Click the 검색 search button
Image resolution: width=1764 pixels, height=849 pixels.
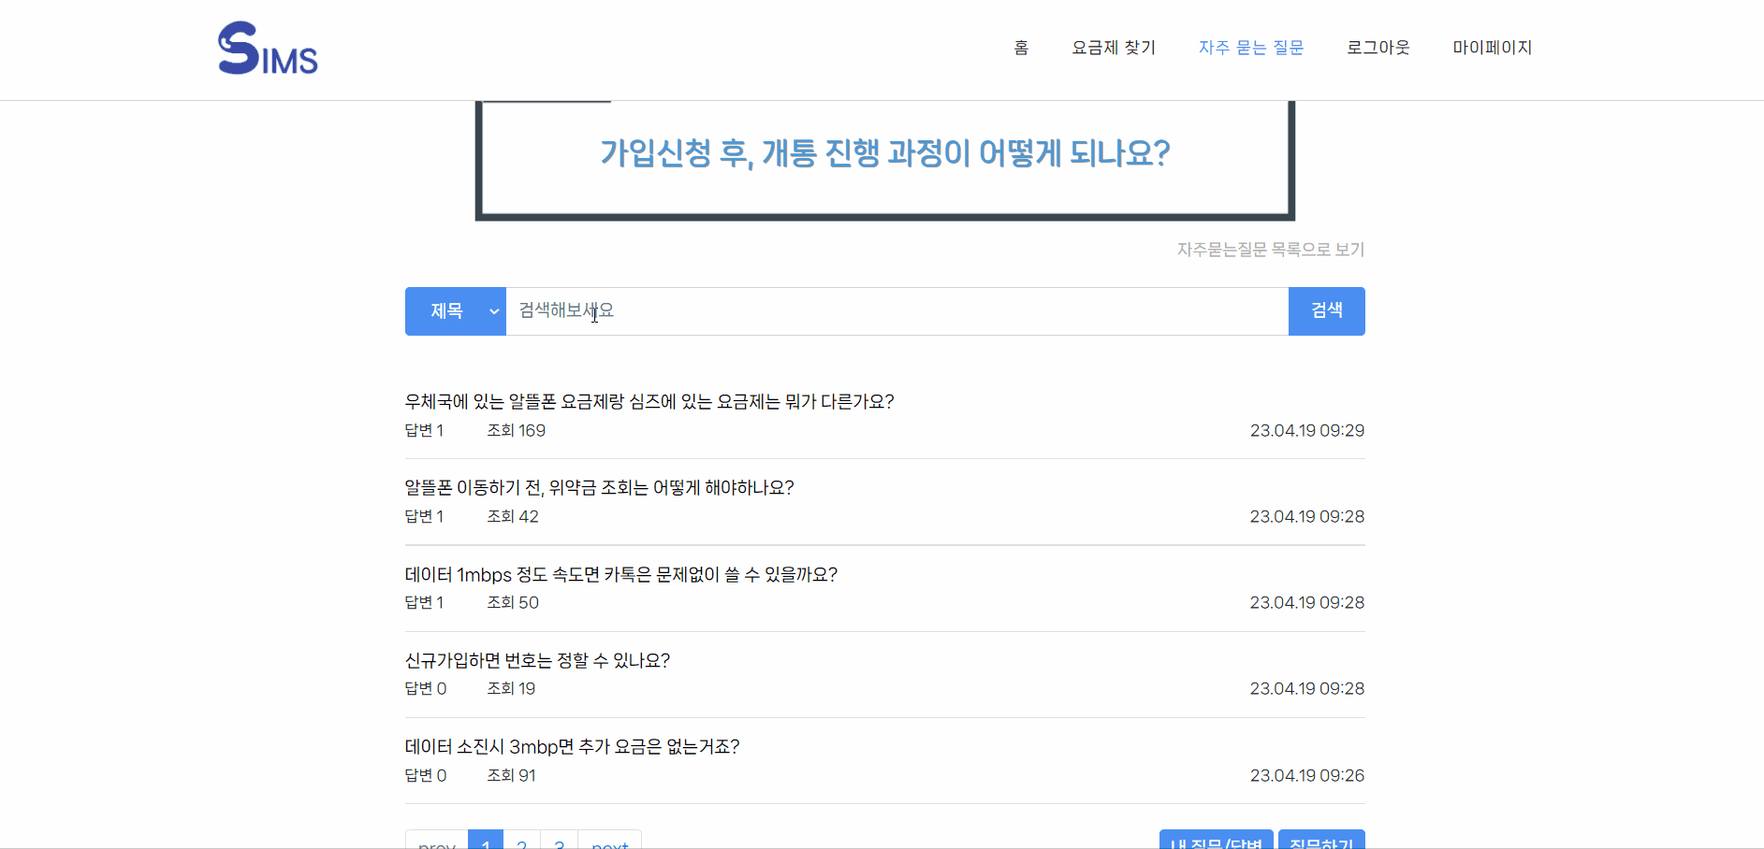[1326, 311]
